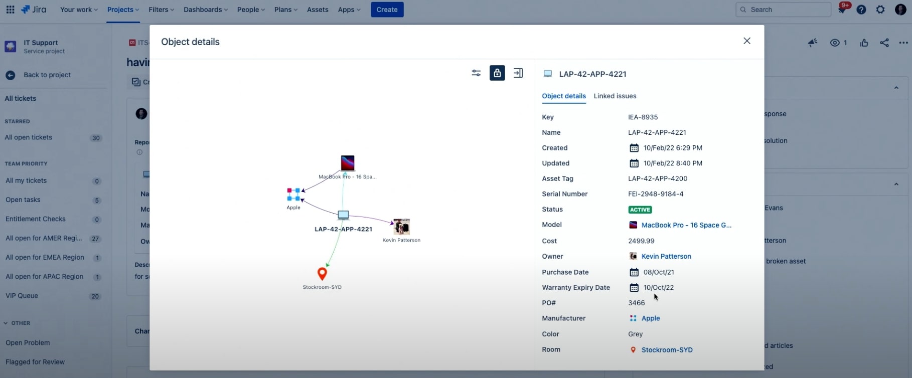
Task: Click the calendar icon next to Created date
Action: pos(634,148)
